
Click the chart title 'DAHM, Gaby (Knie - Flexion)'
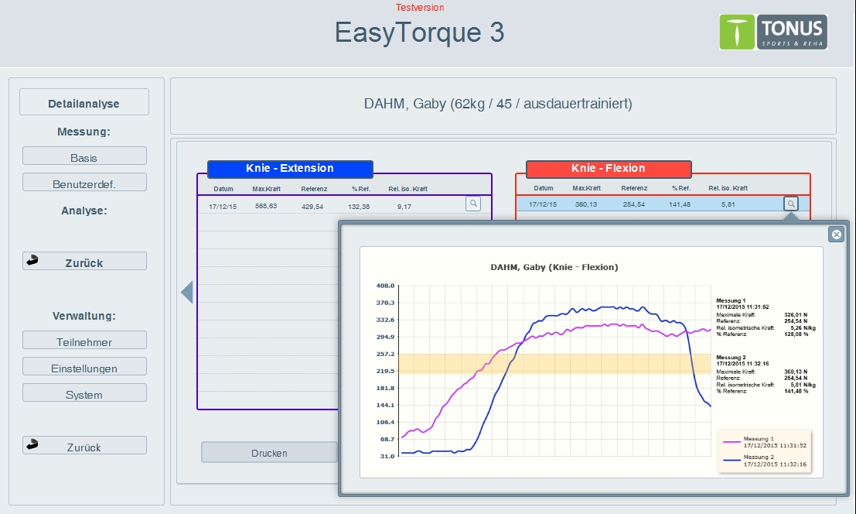tap(554, 267)
